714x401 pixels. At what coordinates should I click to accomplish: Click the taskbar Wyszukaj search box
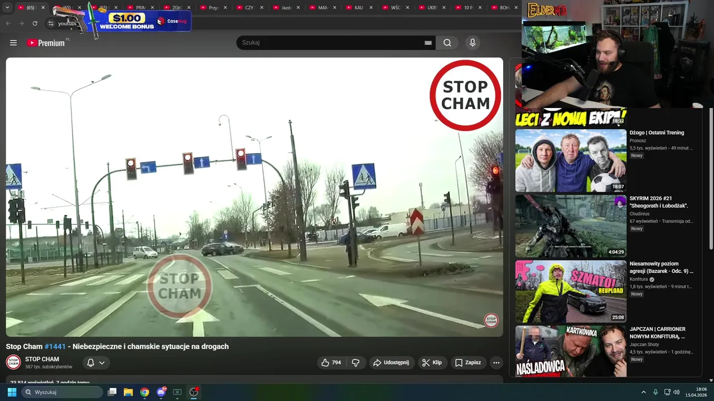pos(62,392)
